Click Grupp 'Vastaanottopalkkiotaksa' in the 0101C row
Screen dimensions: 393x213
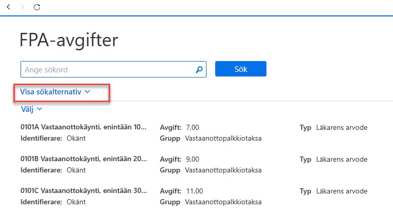point(223,202)
